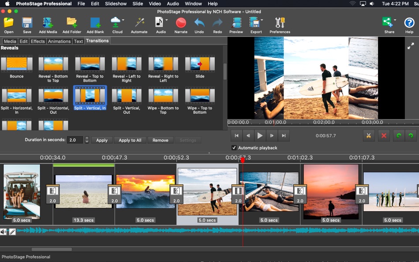Click the Apply to All button
Screen dimensions: 419x262
(x=130, y=140)
